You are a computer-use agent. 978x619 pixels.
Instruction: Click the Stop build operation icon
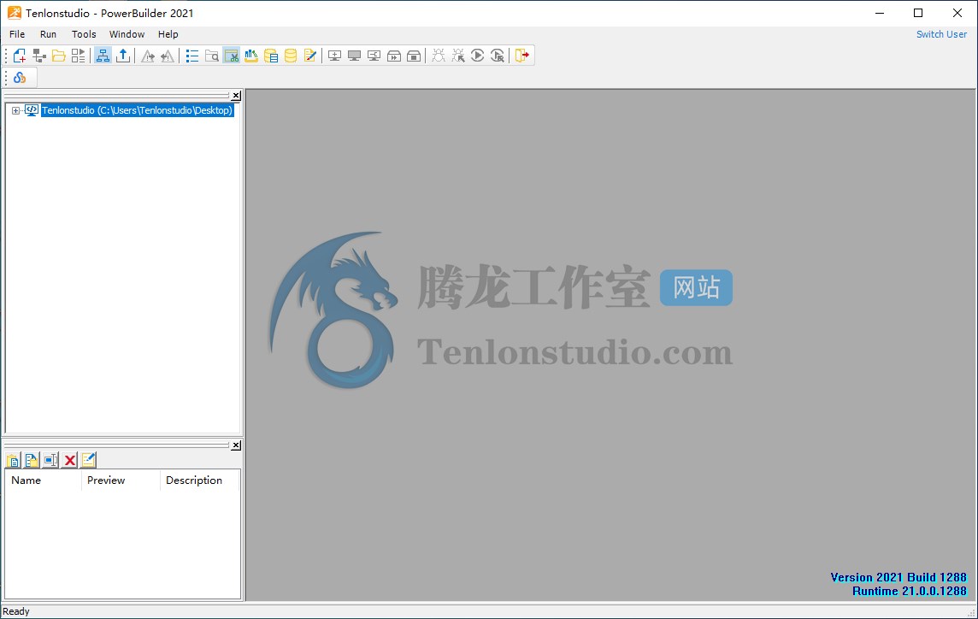[x=414, y=56]
